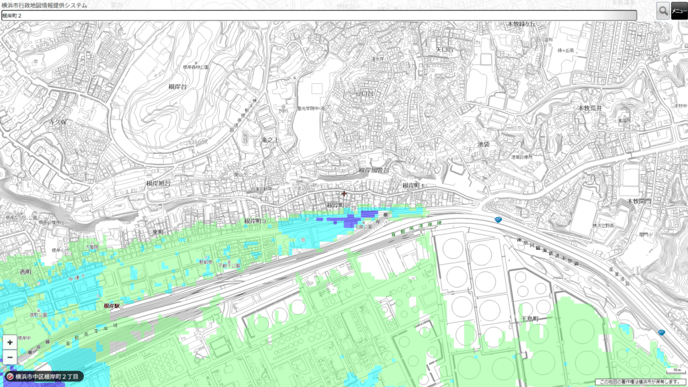Click the 根岸台 area label
688x387 pixels.
pyautogui.click(x=177, y=87)
